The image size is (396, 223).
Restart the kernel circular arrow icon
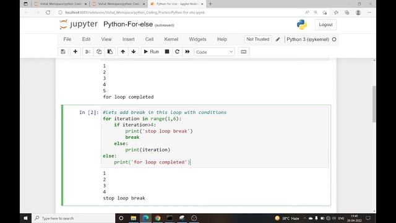177,51
